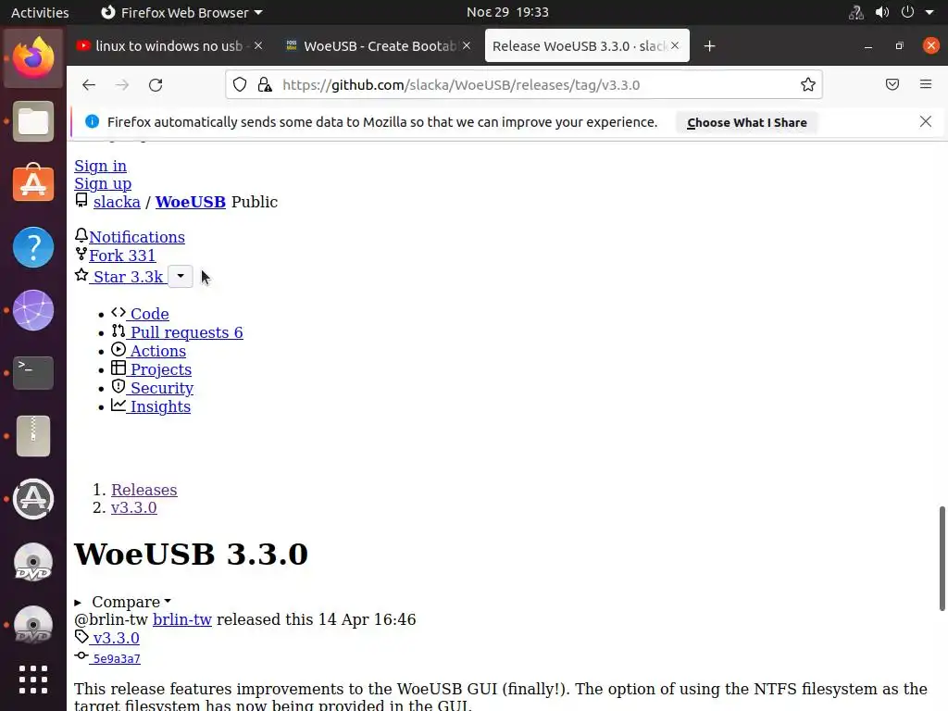Open Files from the dock
The image size is (948, 711).
click(x=33, y=121)
